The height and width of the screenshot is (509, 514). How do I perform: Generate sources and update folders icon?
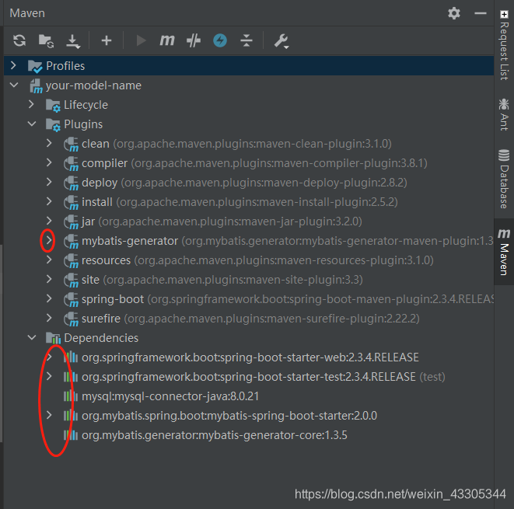46,40
